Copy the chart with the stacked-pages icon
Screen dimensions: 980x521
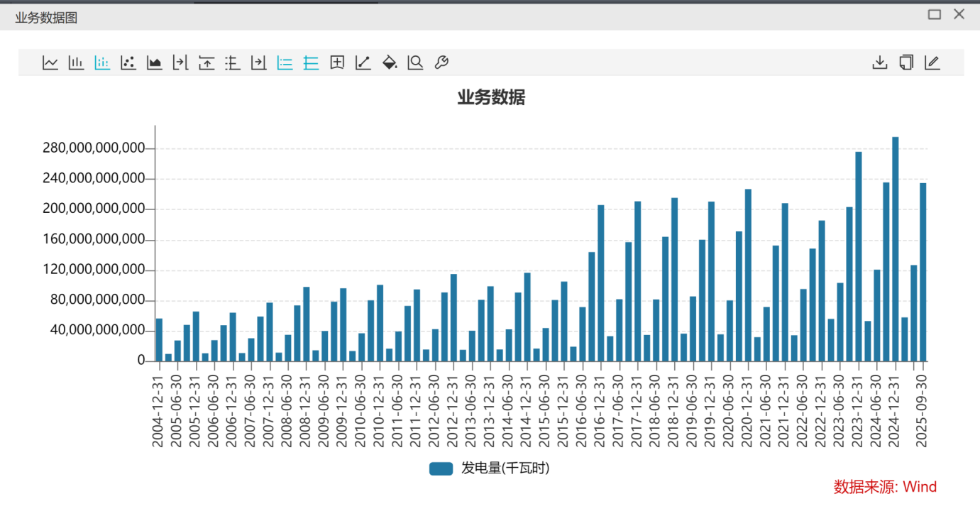906,63
